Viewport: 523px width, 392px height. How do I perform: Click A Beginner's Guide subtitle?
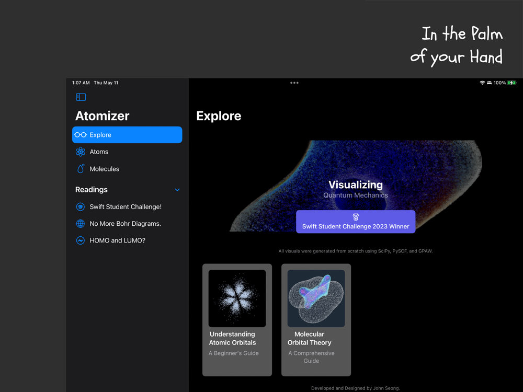click(233, 353)
